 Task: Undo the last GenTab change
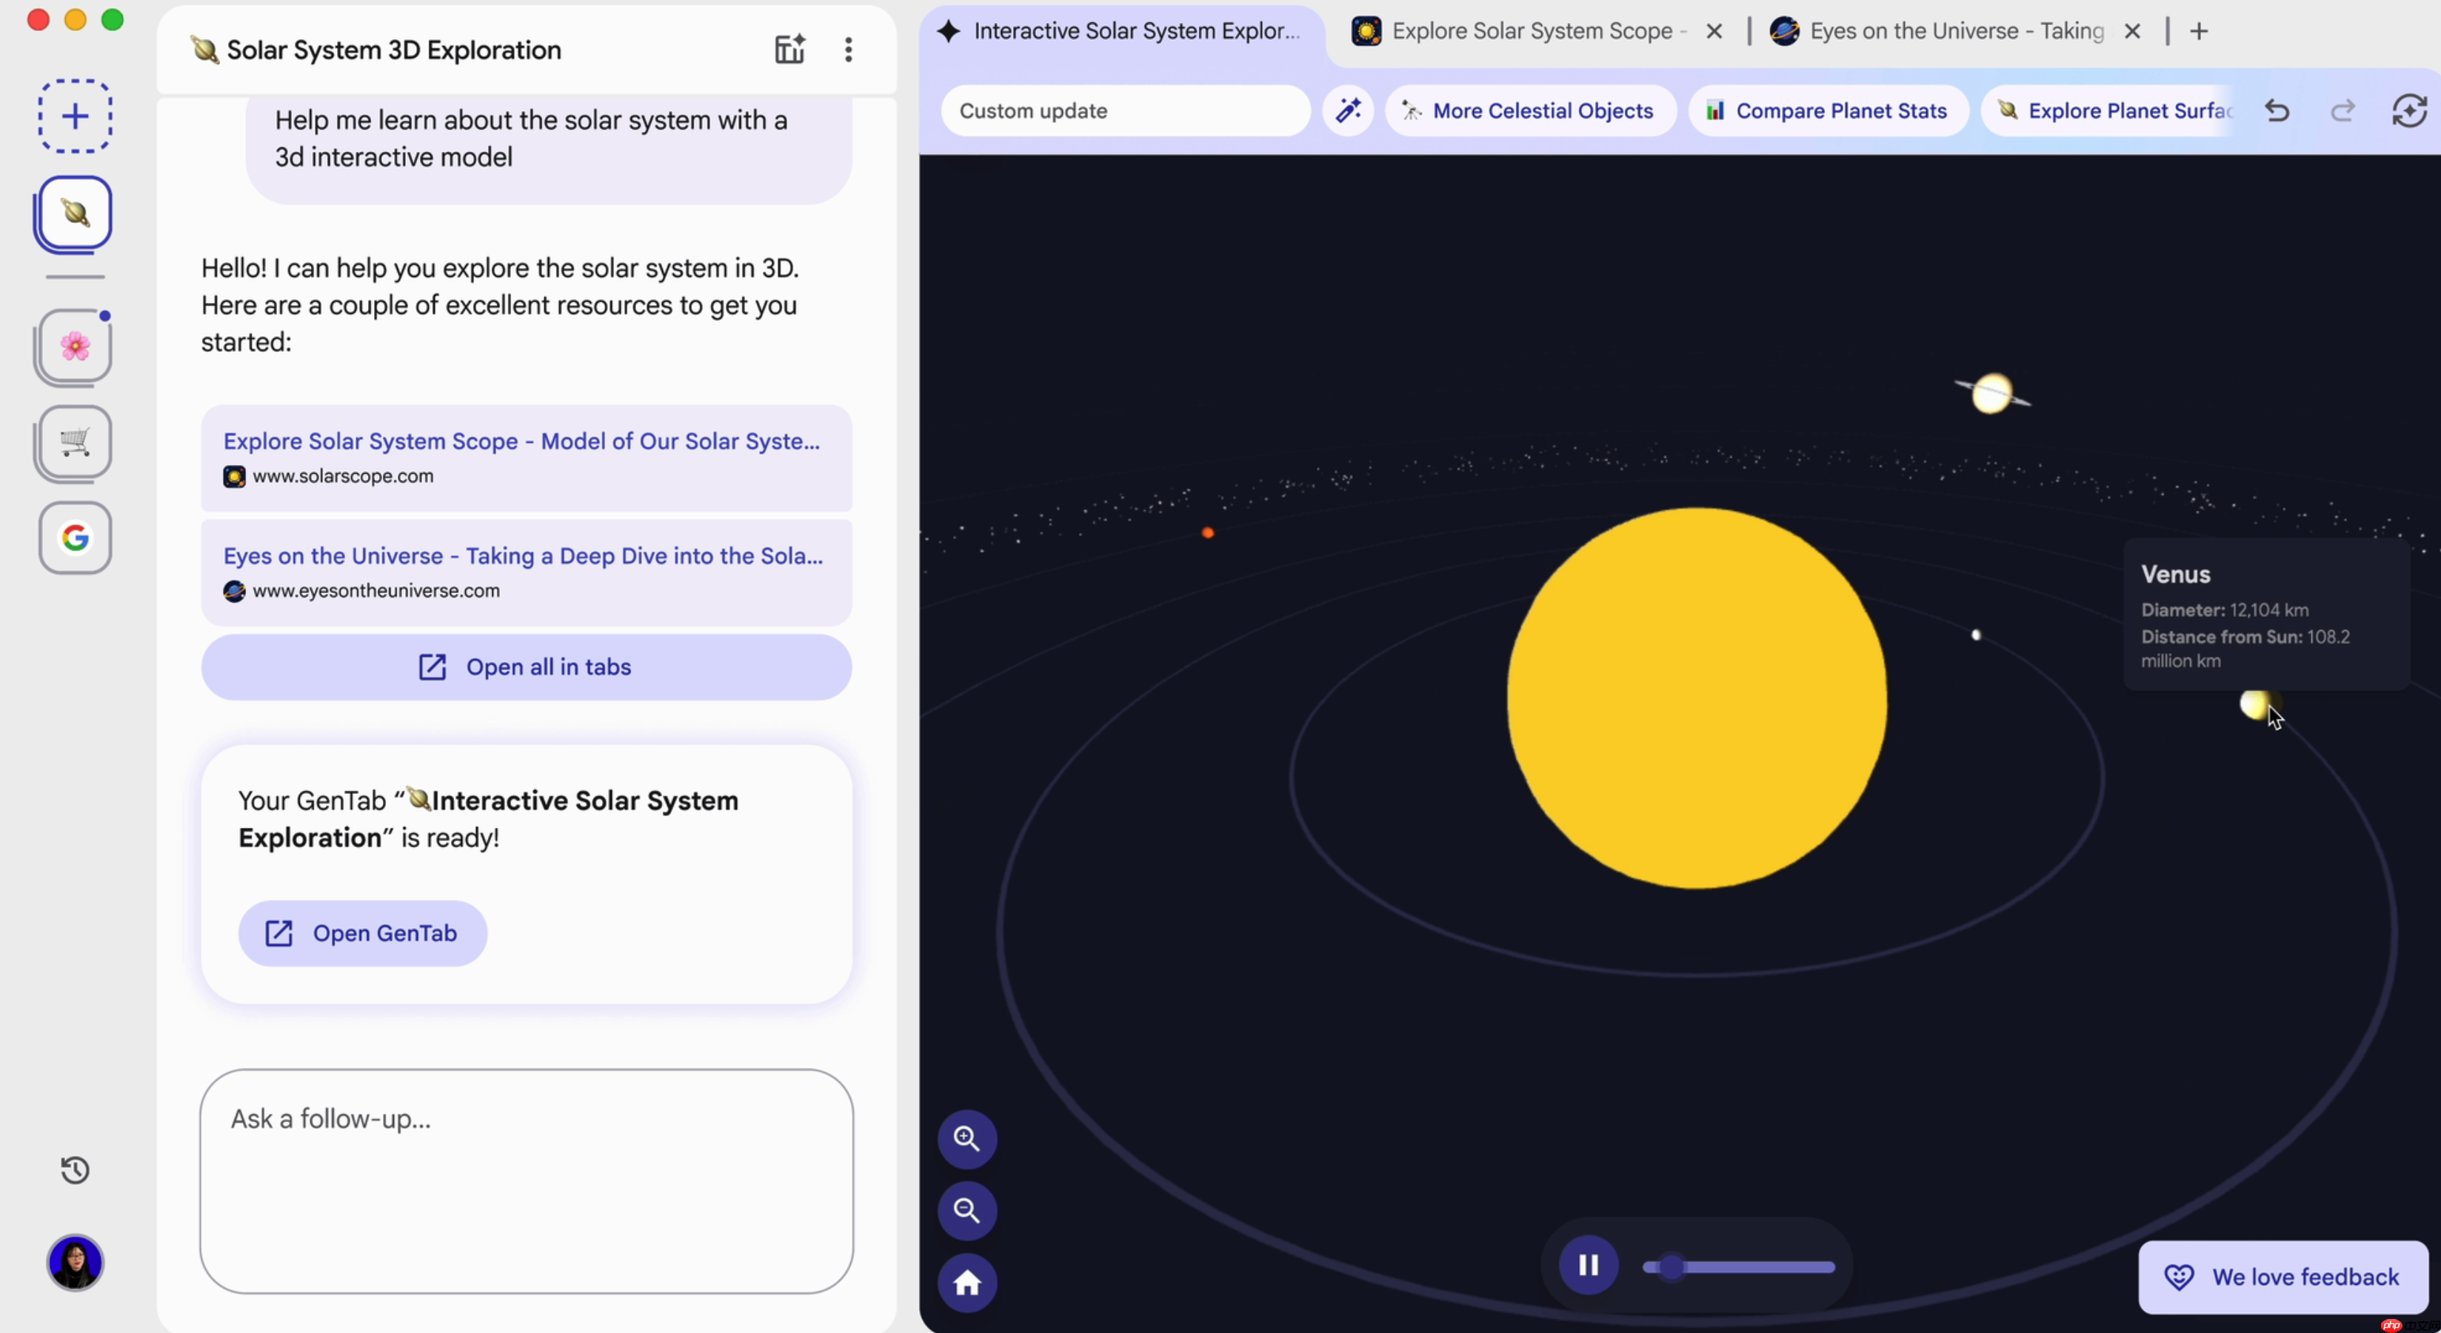[x=2277, y=111]
